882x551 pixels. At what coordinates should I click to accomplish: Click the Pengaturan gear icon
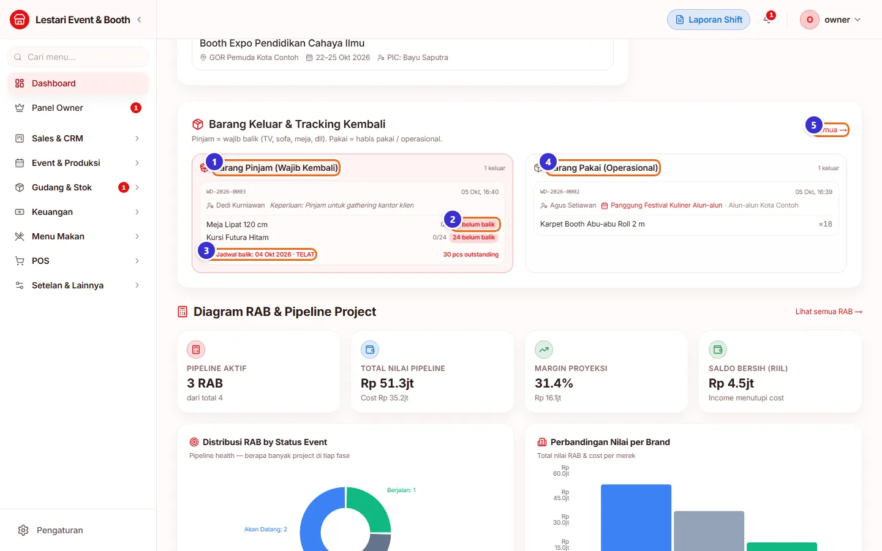coord(23,530)
